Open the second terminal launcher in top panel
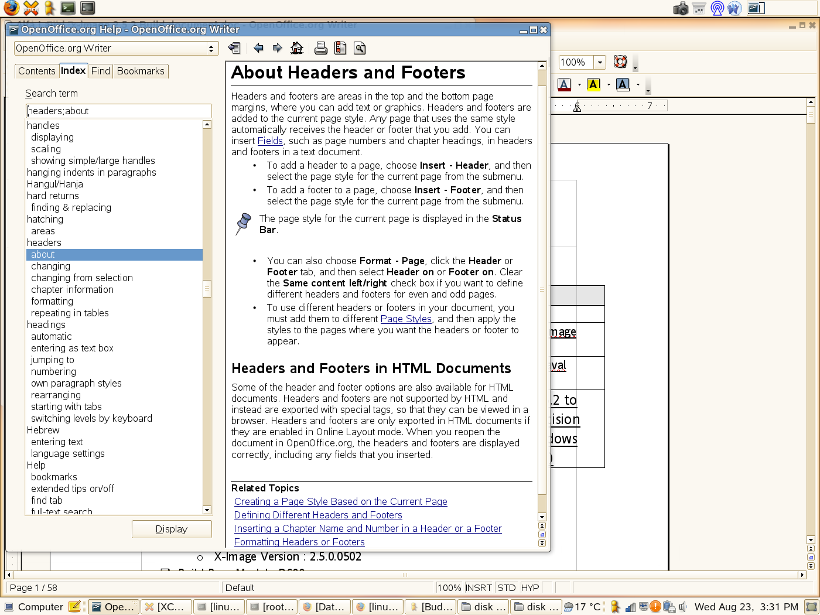The height and width of the screenshot is (615, 820). click(x=88, y=8)
